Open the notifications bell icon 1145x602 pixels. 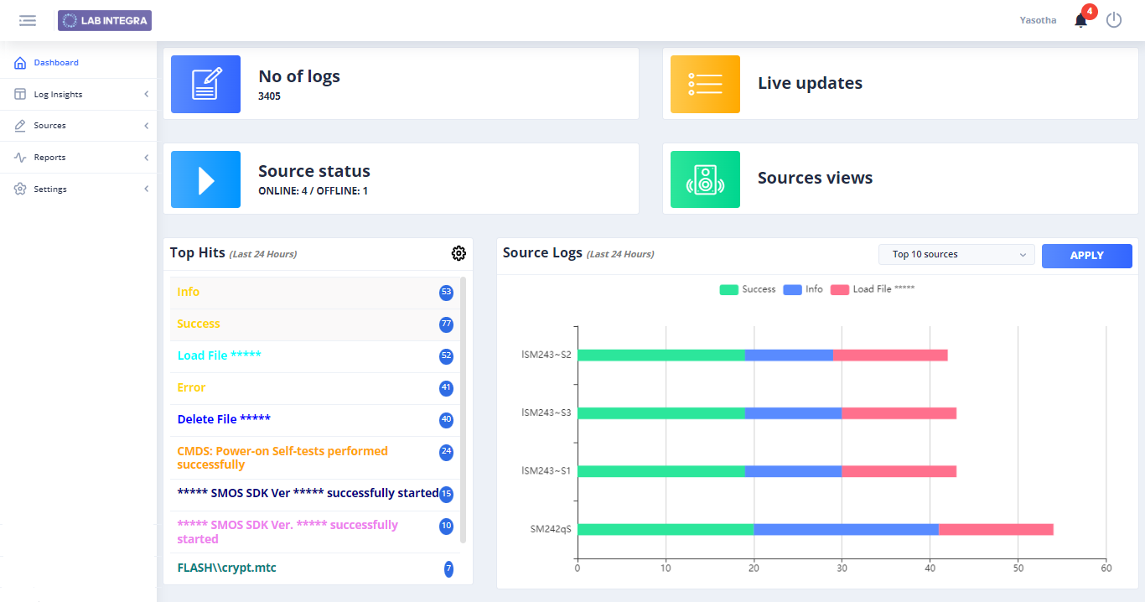point(1080,21)
